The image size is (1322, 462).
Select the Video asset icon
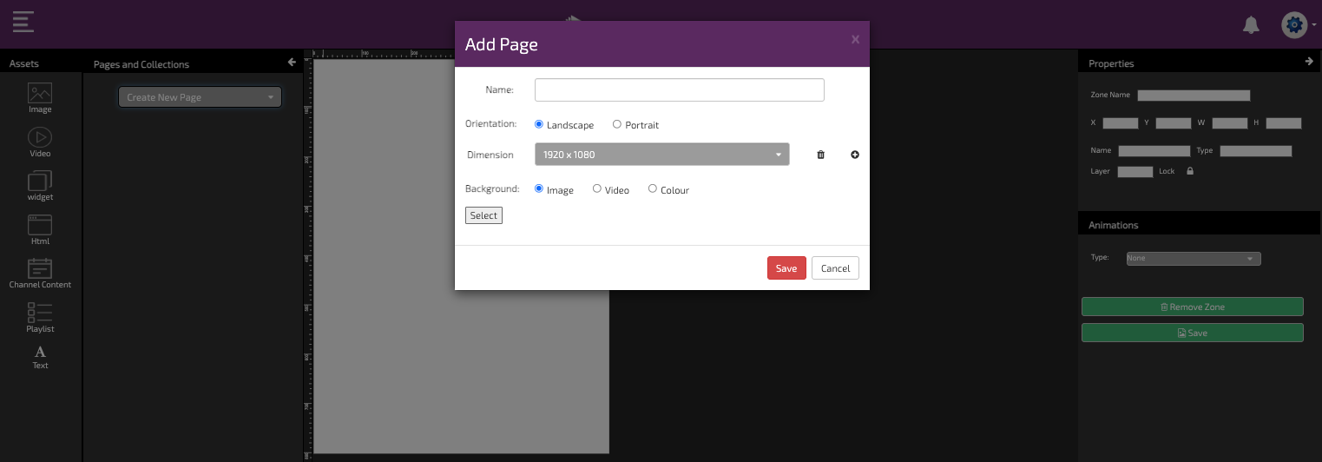point(40,137)
